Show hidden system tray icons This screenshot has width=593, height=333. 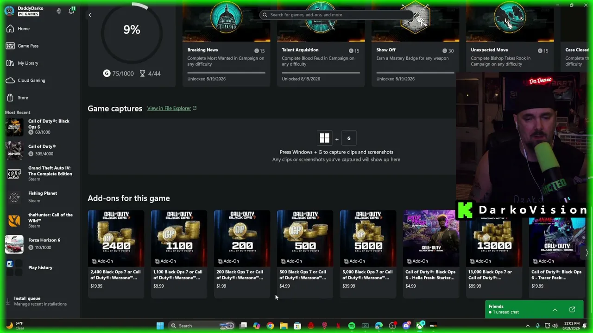[528, 326]
